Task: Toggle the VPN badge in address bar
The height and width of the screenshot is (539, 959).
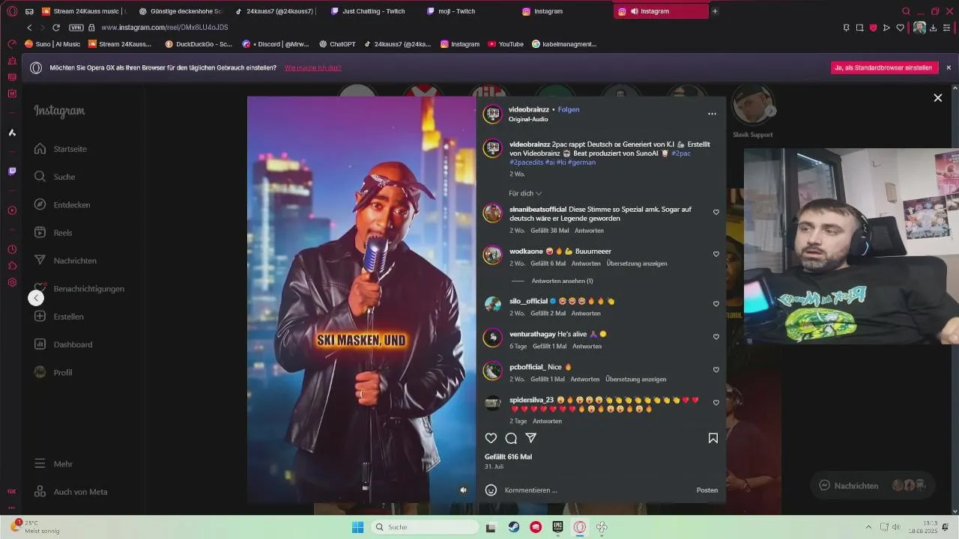Action: (76, 28)
